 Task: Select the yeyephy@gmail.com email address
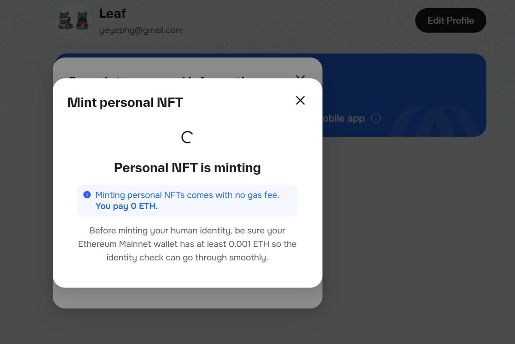tap(141, 30)
